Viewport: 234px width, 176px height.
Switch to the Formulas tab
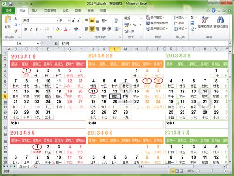[66, 10]
